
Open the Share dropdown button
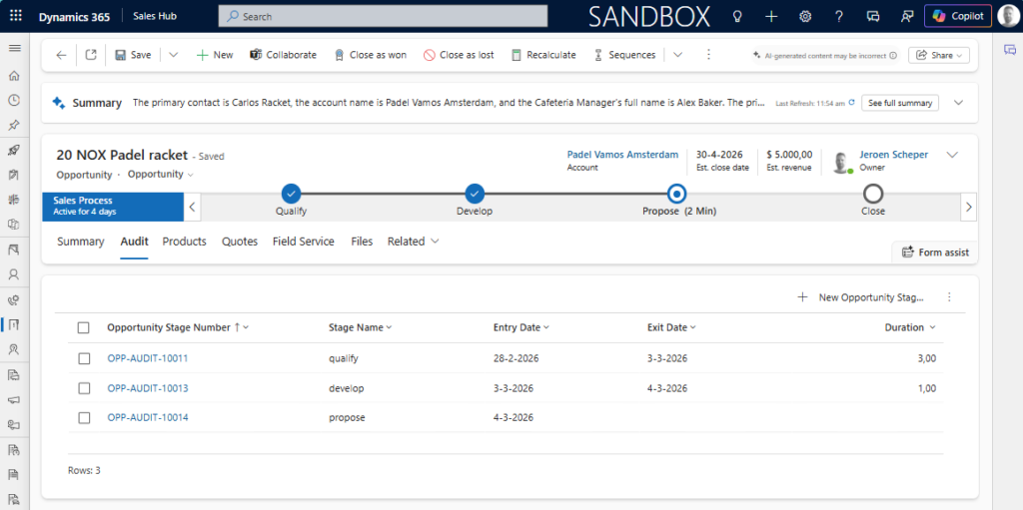(x=938, y=55)
